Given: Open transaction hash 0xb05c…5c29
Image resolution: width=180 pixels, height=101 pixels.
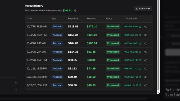Looking at the screenshot, I should point(131,85).
